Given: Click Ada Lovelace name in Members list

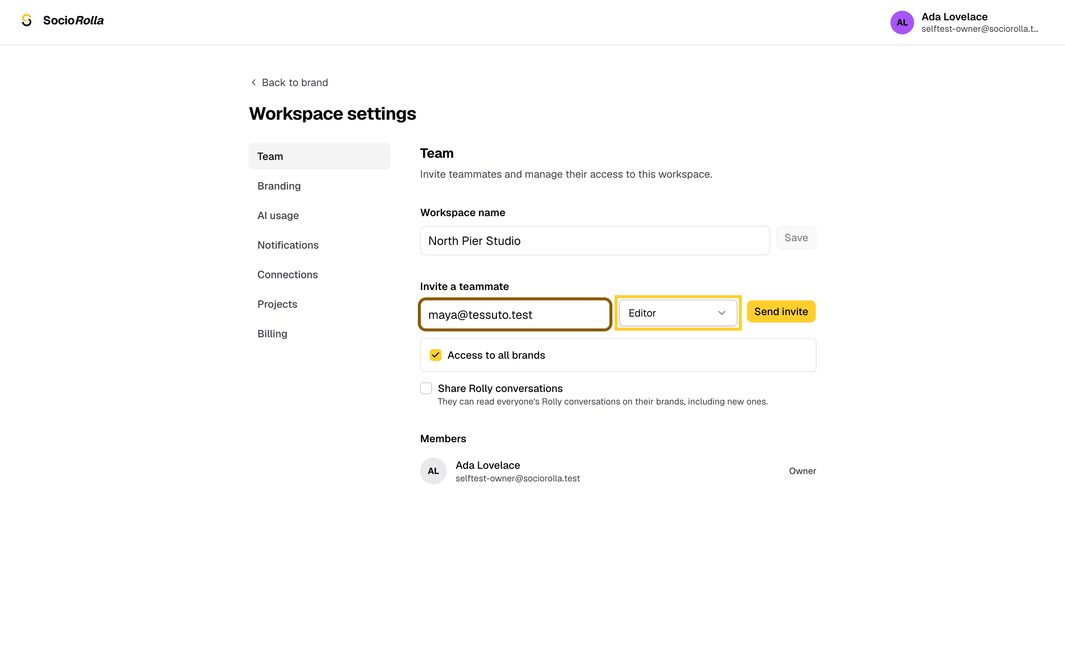Looking at the screenshot, I should pos(488,465).
